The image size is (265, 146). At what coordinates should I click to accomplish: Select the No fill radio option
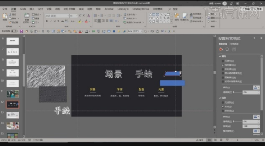click(x=223, y=61)
